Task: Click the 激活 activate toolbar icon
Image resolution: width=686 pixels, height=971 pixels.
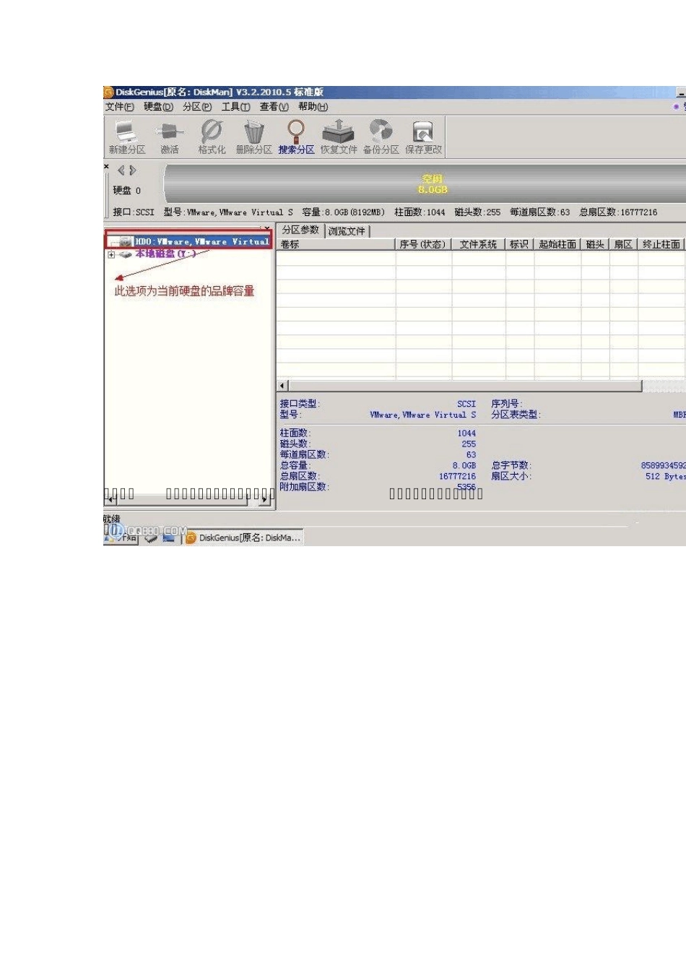Action: [x=169, y=137]
